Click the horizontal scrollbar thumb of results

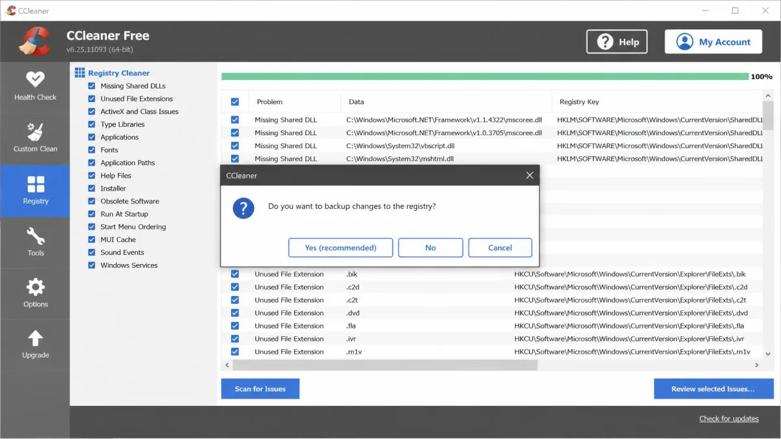(384, 366)
